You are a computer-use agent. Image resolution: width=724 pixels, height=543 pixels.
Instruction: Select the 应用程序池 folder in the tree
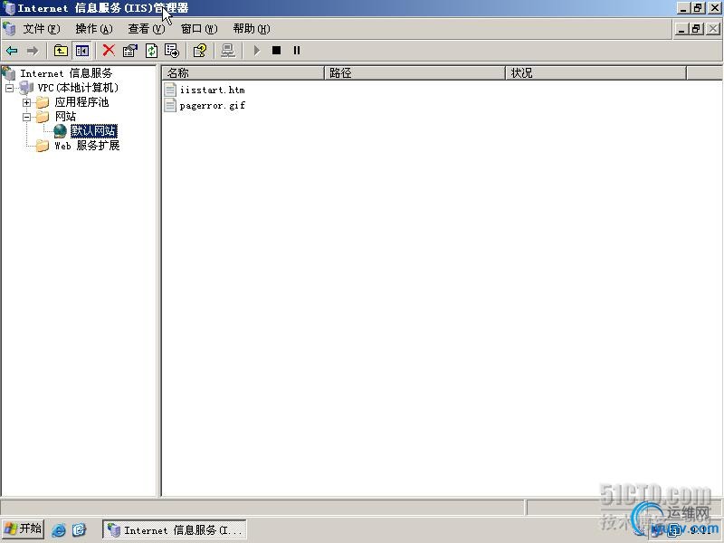tap(81, 102)
